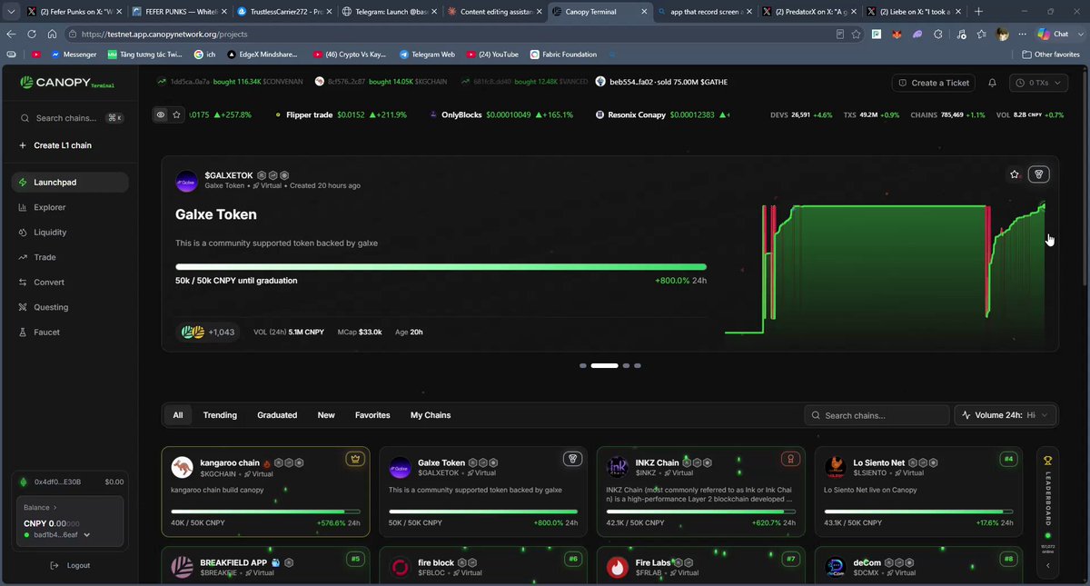The width and height of the screenshot is (1090, 586).
Task: Click the #4 badge on Lo Siento Net card
Action: 1008,459
